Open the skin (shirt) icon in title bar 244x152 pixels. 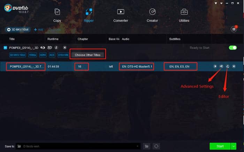[x=216, y=3]
